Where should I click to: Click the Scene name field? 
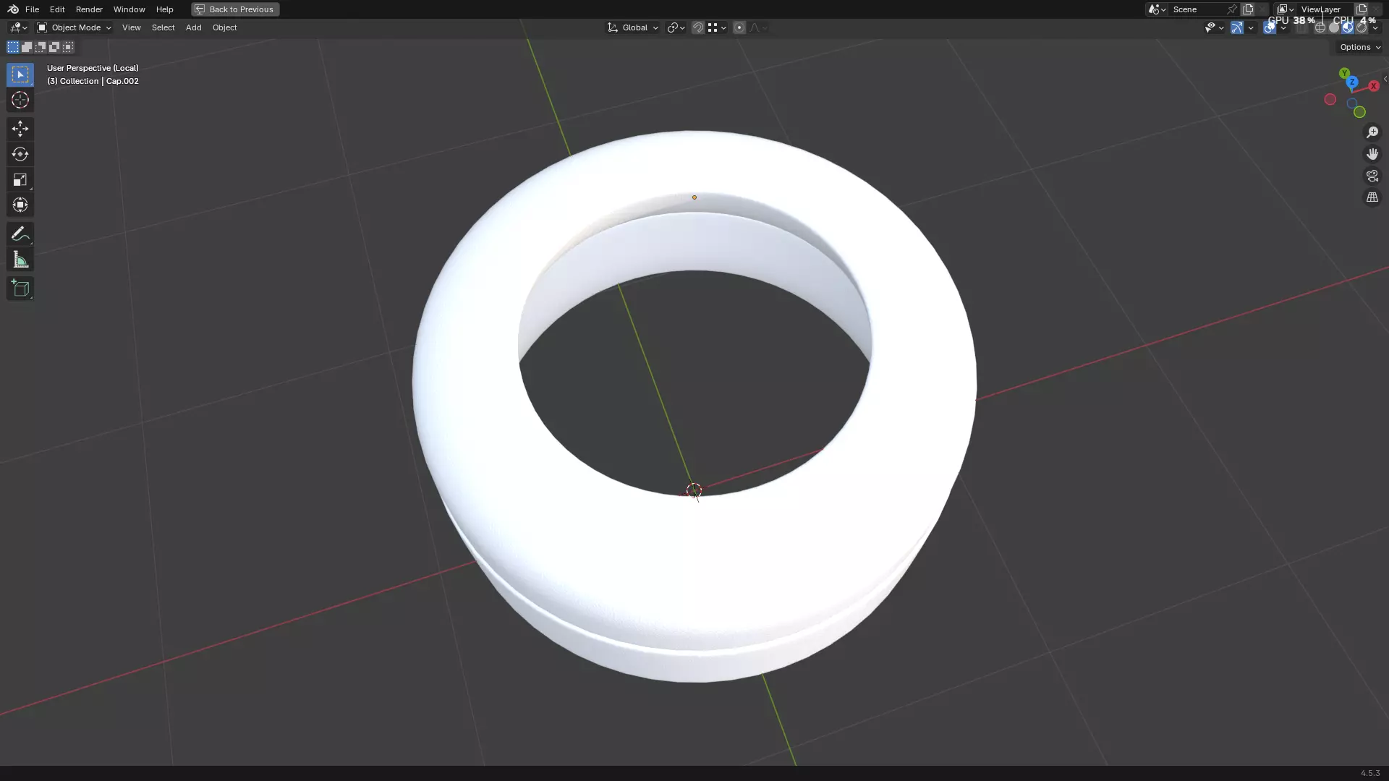click(x=1195, y=9)
